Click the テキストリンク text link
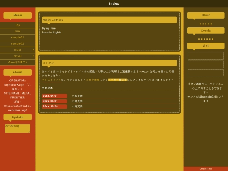 pos(52,80)
